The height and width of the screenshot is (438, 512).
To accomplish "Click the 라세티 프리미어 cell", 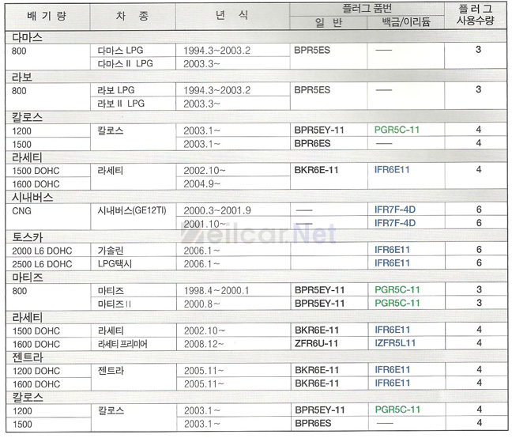I will [x=122, y=344].
